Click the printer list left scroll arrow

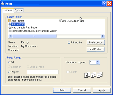tap(10, 36)
